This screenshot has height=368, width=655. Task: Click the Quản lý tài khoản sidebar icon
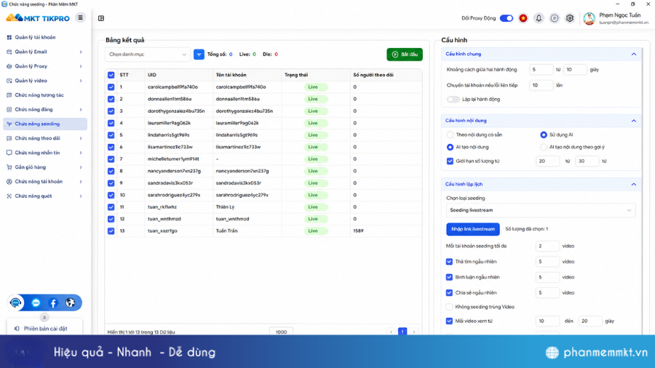(9, 37)
